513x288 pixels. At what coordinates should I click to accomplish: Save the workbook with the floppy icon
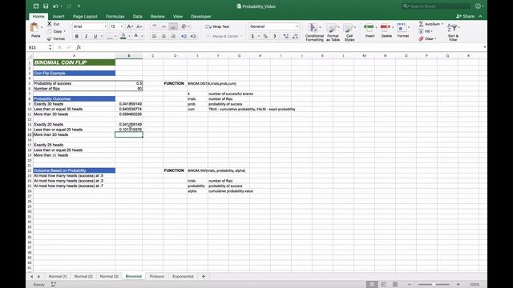tap(46, 6)
